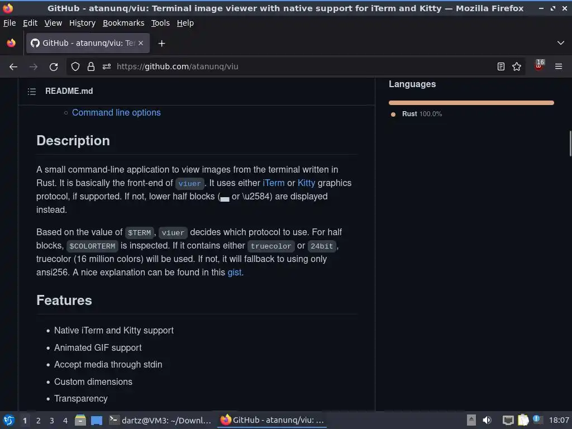The width and height of the screenshot is (572, 429).
Task: Open the viuer code link
Action: [x=190, y=183]
